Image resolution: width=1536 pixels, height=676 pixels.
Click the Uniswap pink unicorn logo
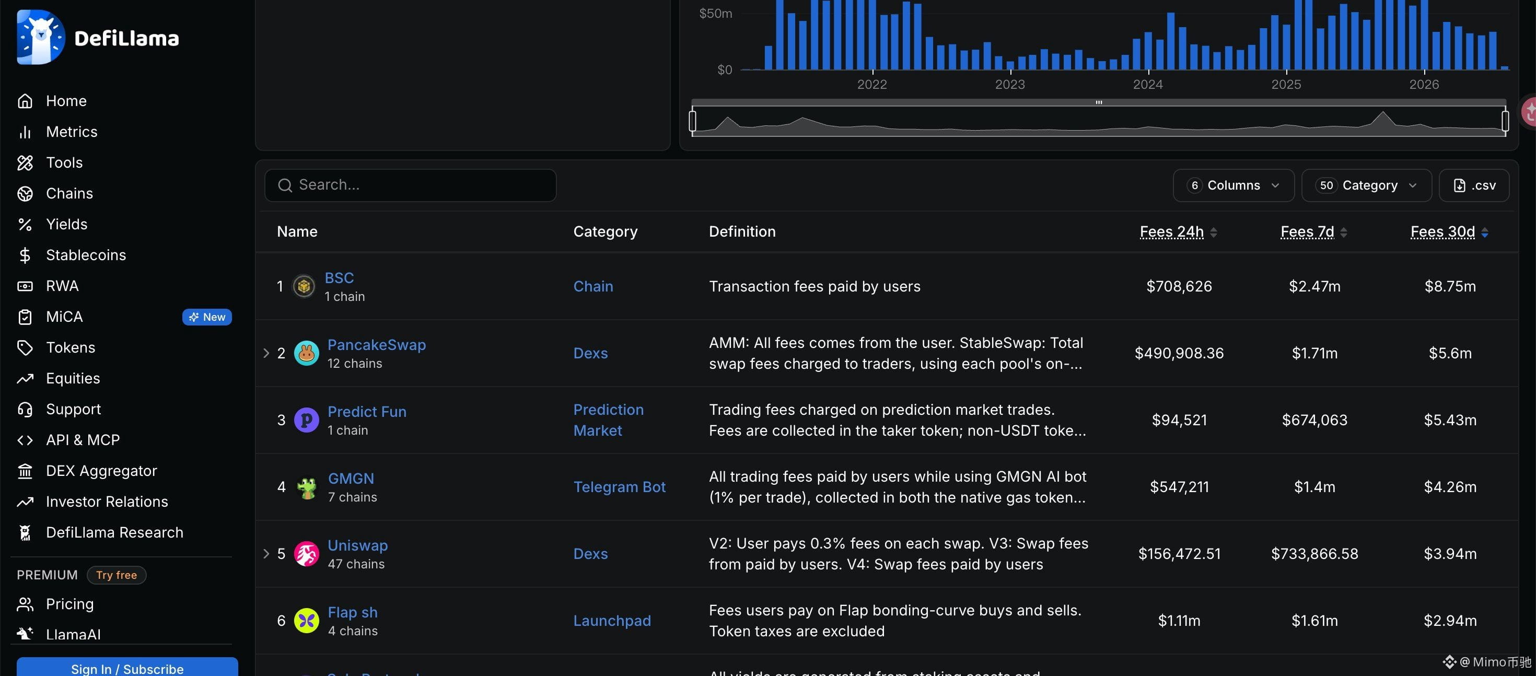click(x=307, y=554)
